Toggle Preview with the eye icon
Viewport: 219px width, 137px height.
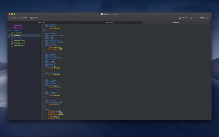click(191, 18)
